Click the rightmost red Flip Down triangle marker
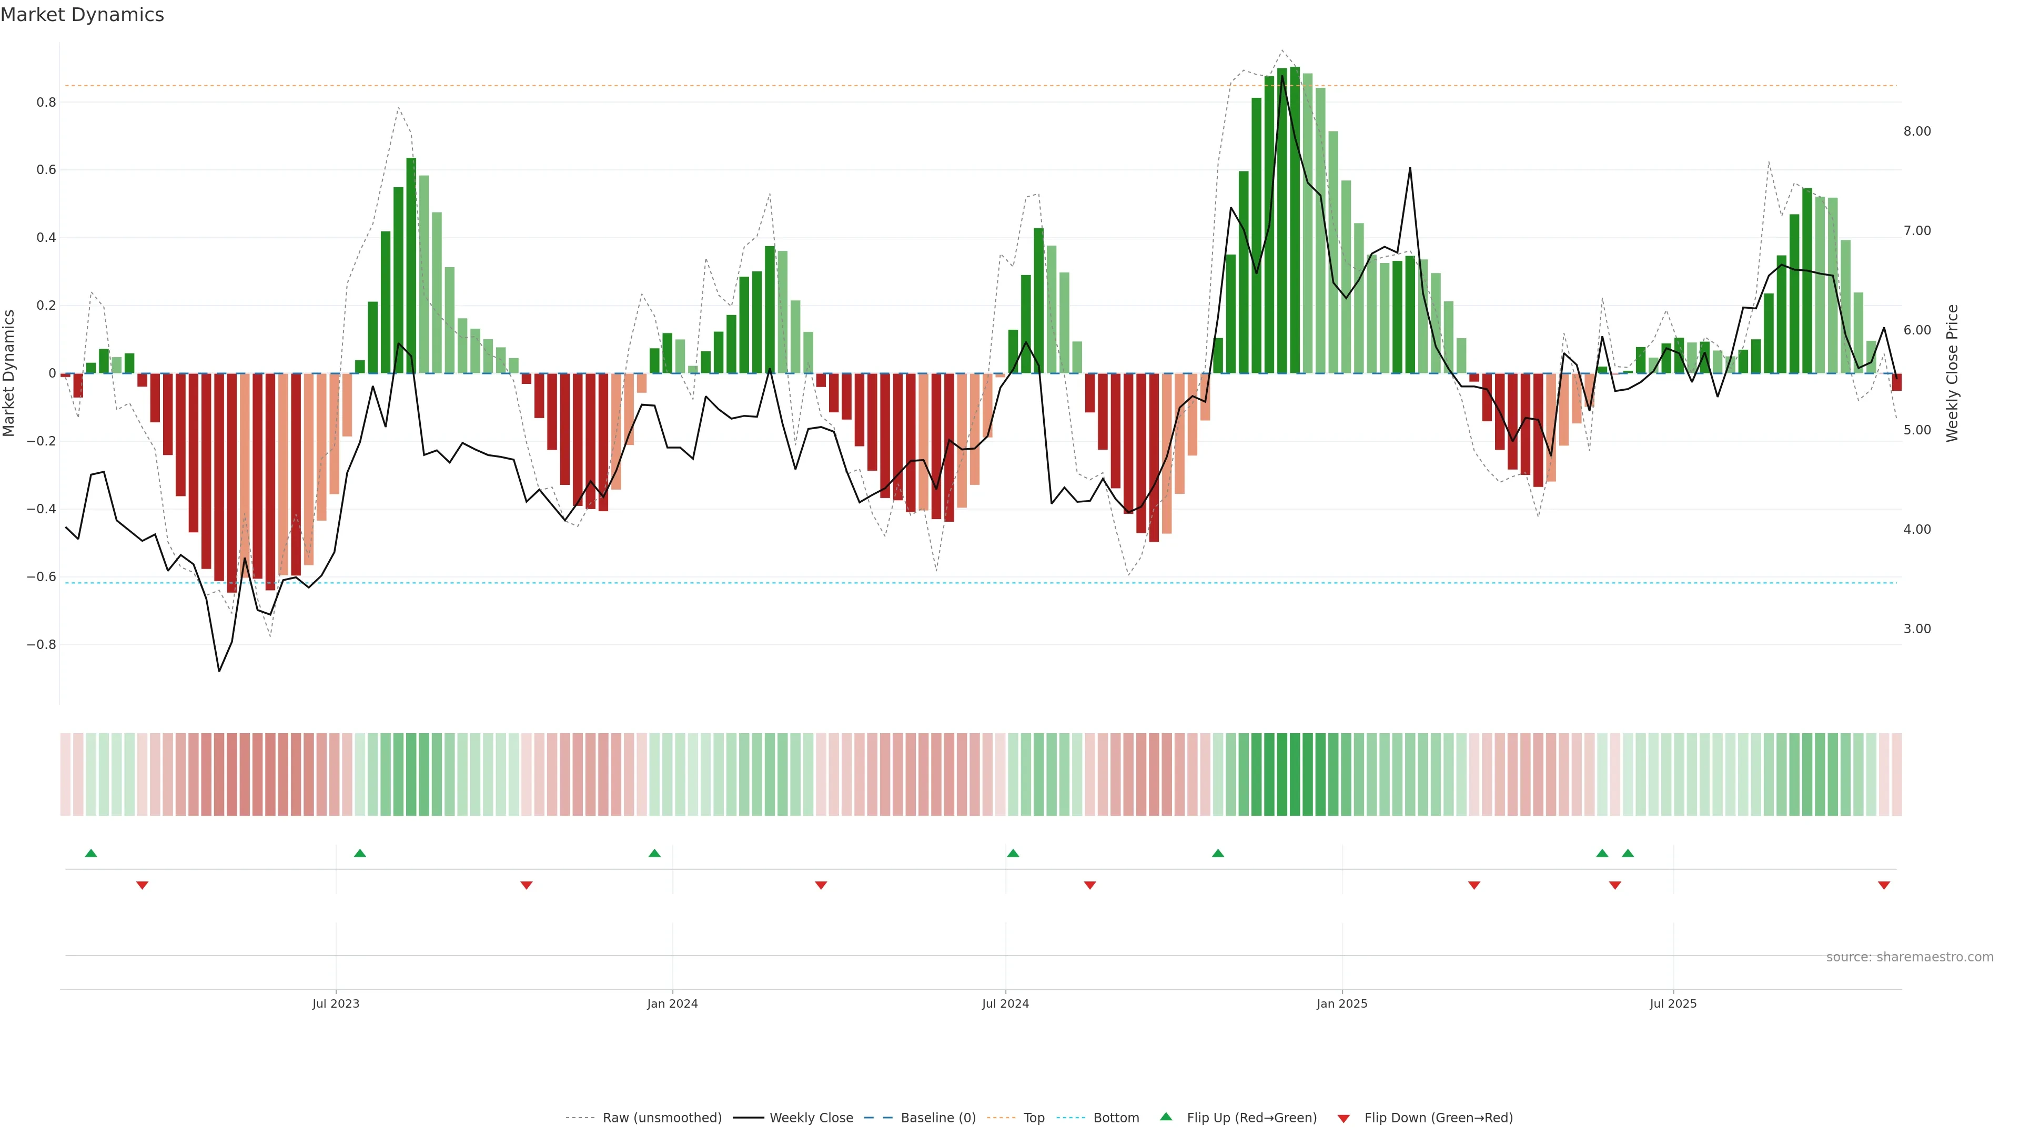The height and width of the screenshot is (1136, 2020). pos(1884,885)
